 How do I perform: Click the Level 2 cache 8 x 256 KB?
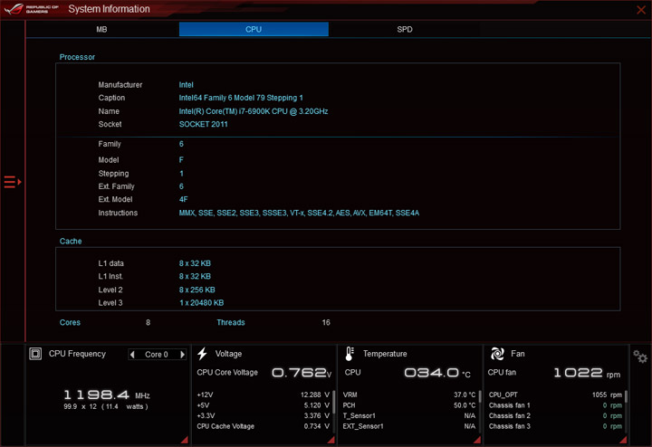[197, 290]
